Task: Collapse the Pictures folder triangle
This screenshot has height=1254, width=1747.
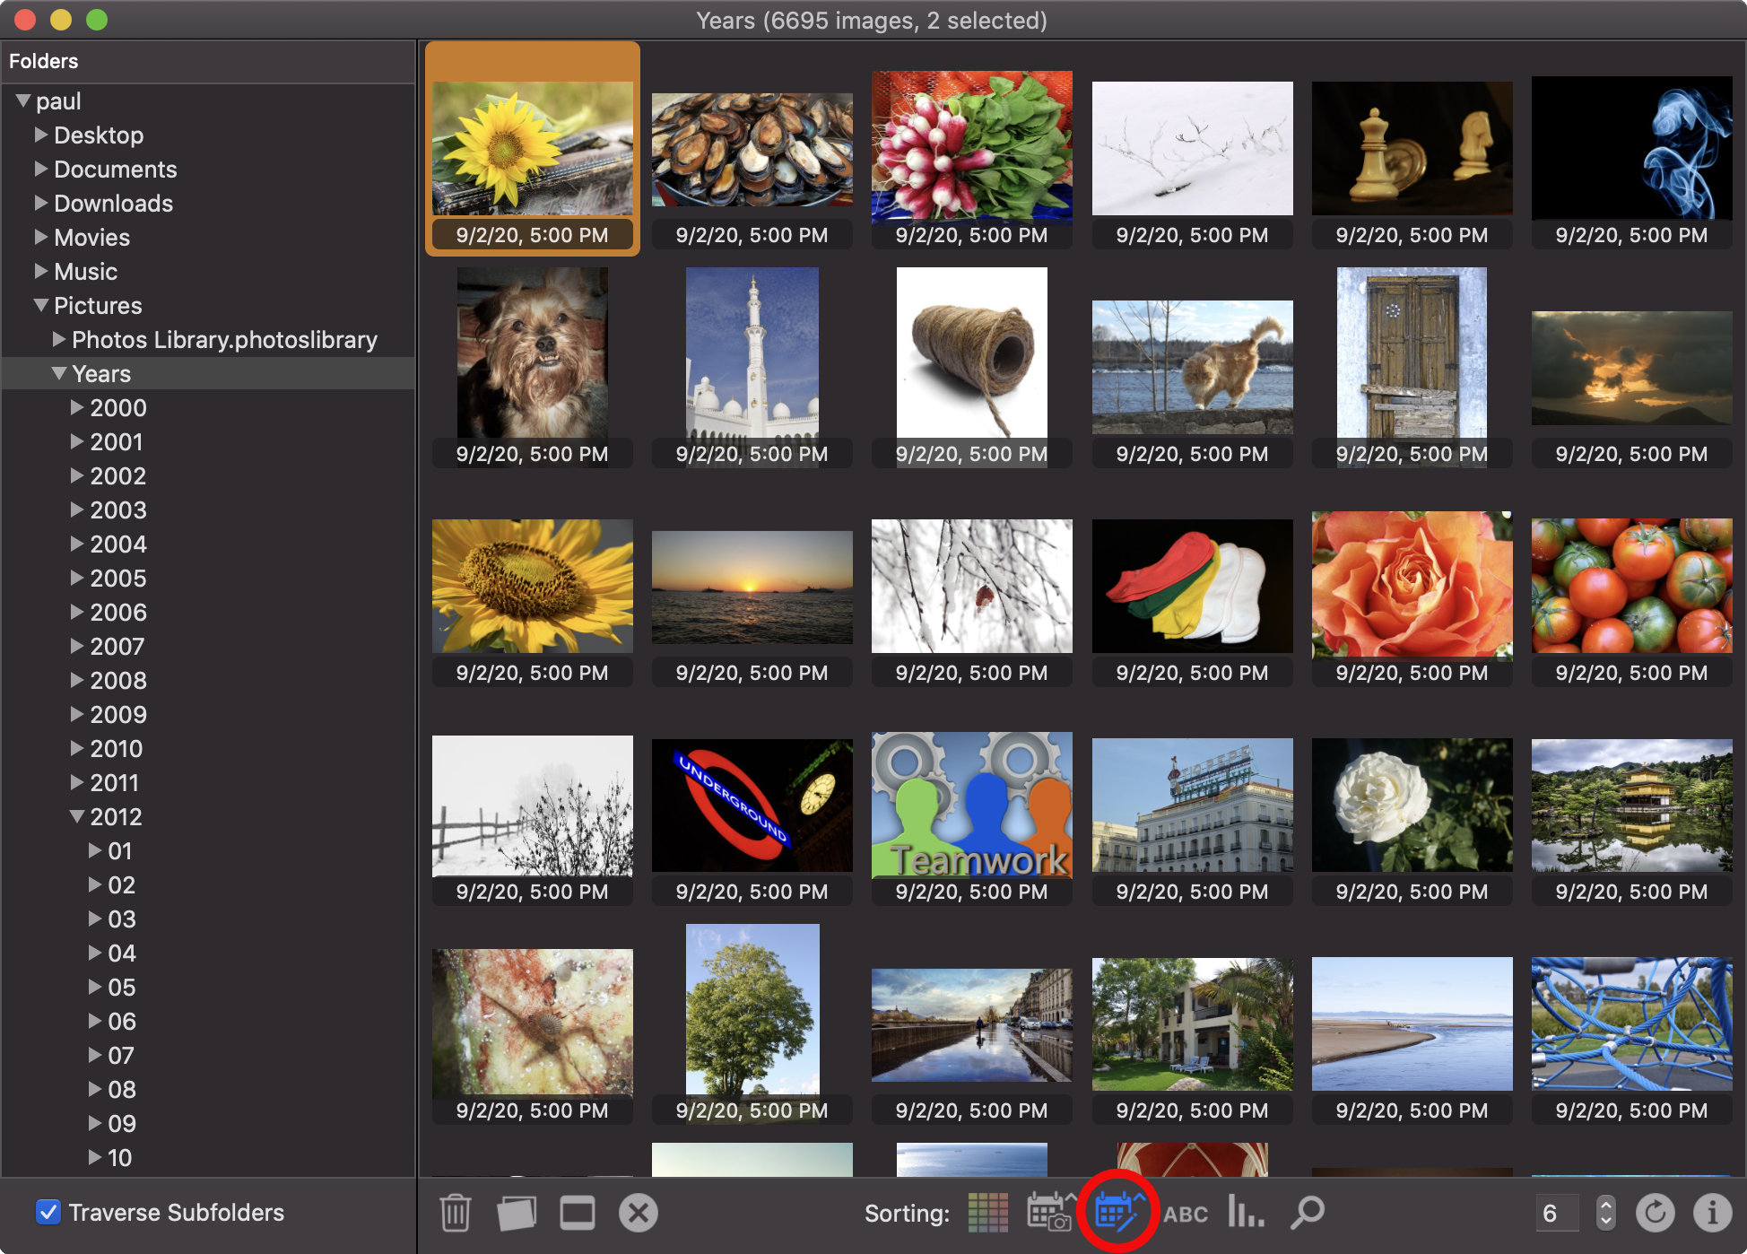Action: pos(41,305)
